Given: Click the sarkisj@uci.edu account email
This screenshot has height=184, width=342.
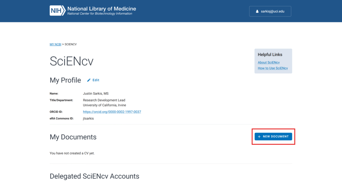Looking at the screenshot, I should coord(273,11).
